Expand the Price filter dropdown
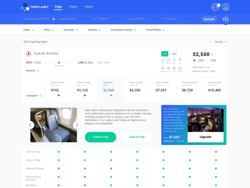Viewport: 250px width, 188px height. (x=49, y=30)
